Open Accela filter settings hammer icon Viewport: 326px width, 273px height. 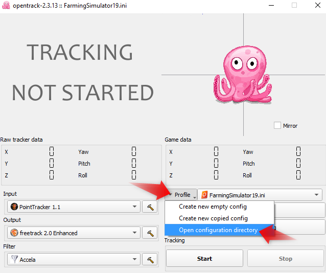tap(150, 260)
